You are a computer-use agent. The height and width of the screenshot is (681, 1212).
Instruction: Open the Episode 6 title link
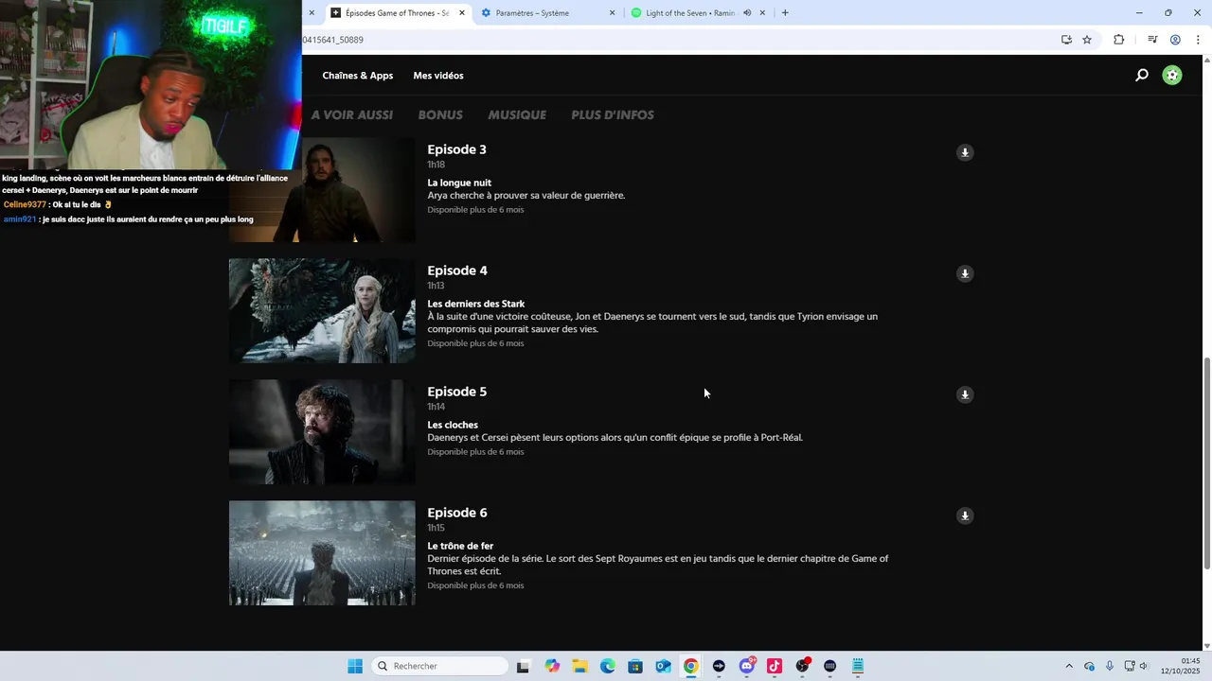coord(457,513)
